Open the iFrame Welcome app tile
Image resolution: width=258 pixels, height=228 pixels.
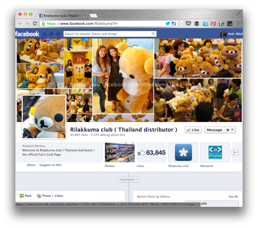215,152
